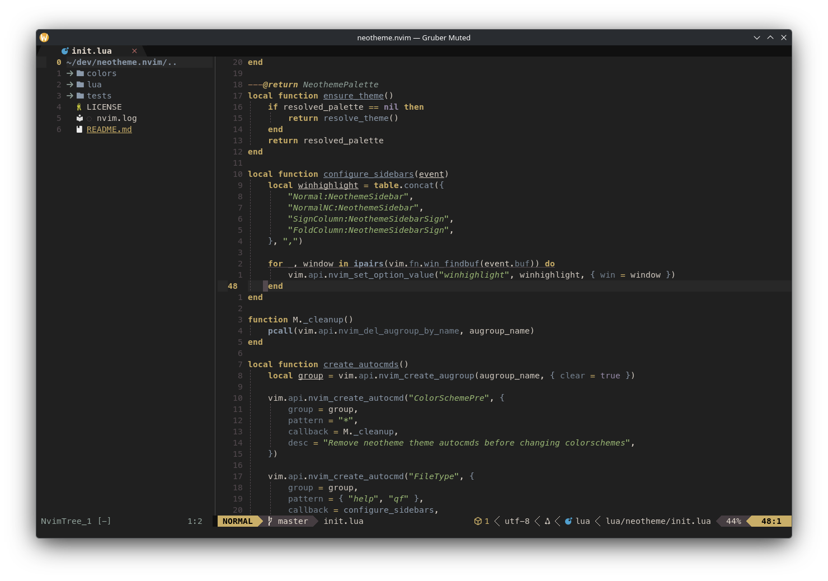828x581 pixels.
Task: Click the master branch name
Action: (x=293, y=521)
